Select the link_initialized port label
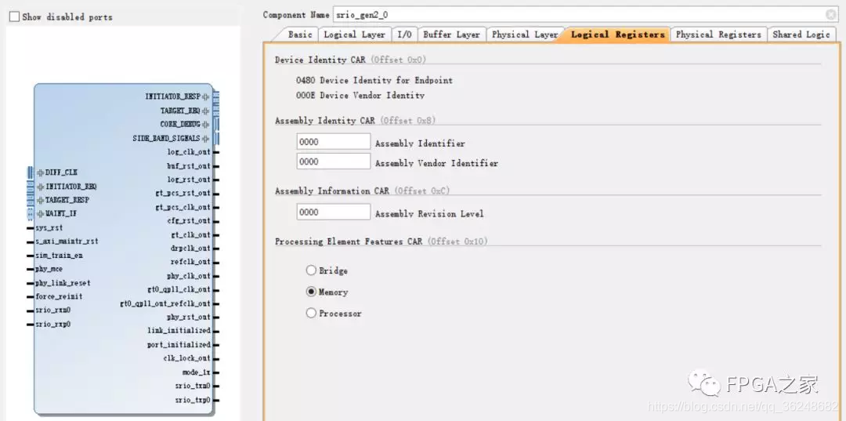846x421 pixels. pyautogui.click(x=179, y=330)
